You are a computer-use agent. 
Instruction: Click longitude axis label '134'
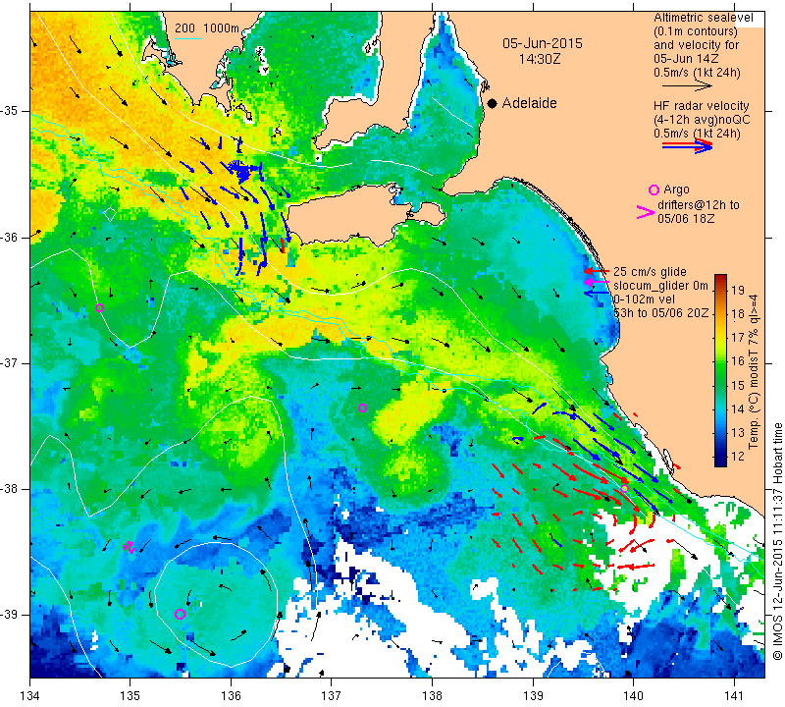(x=30, y=696)
